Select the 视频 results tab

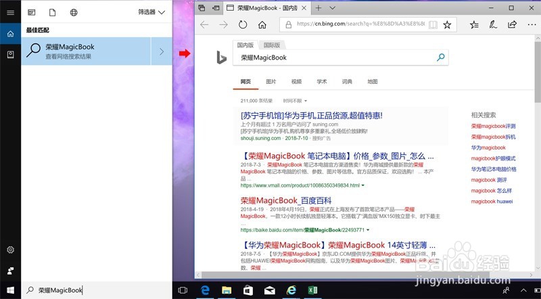(296, 82)
